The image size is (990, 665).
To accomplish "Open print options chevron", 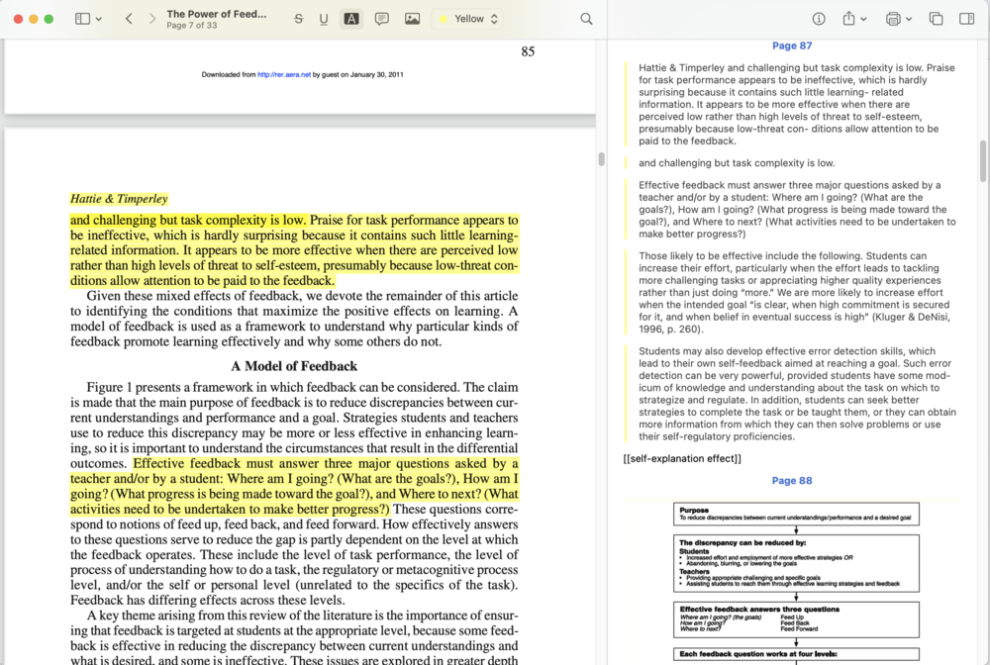I will tap(909, 19).
